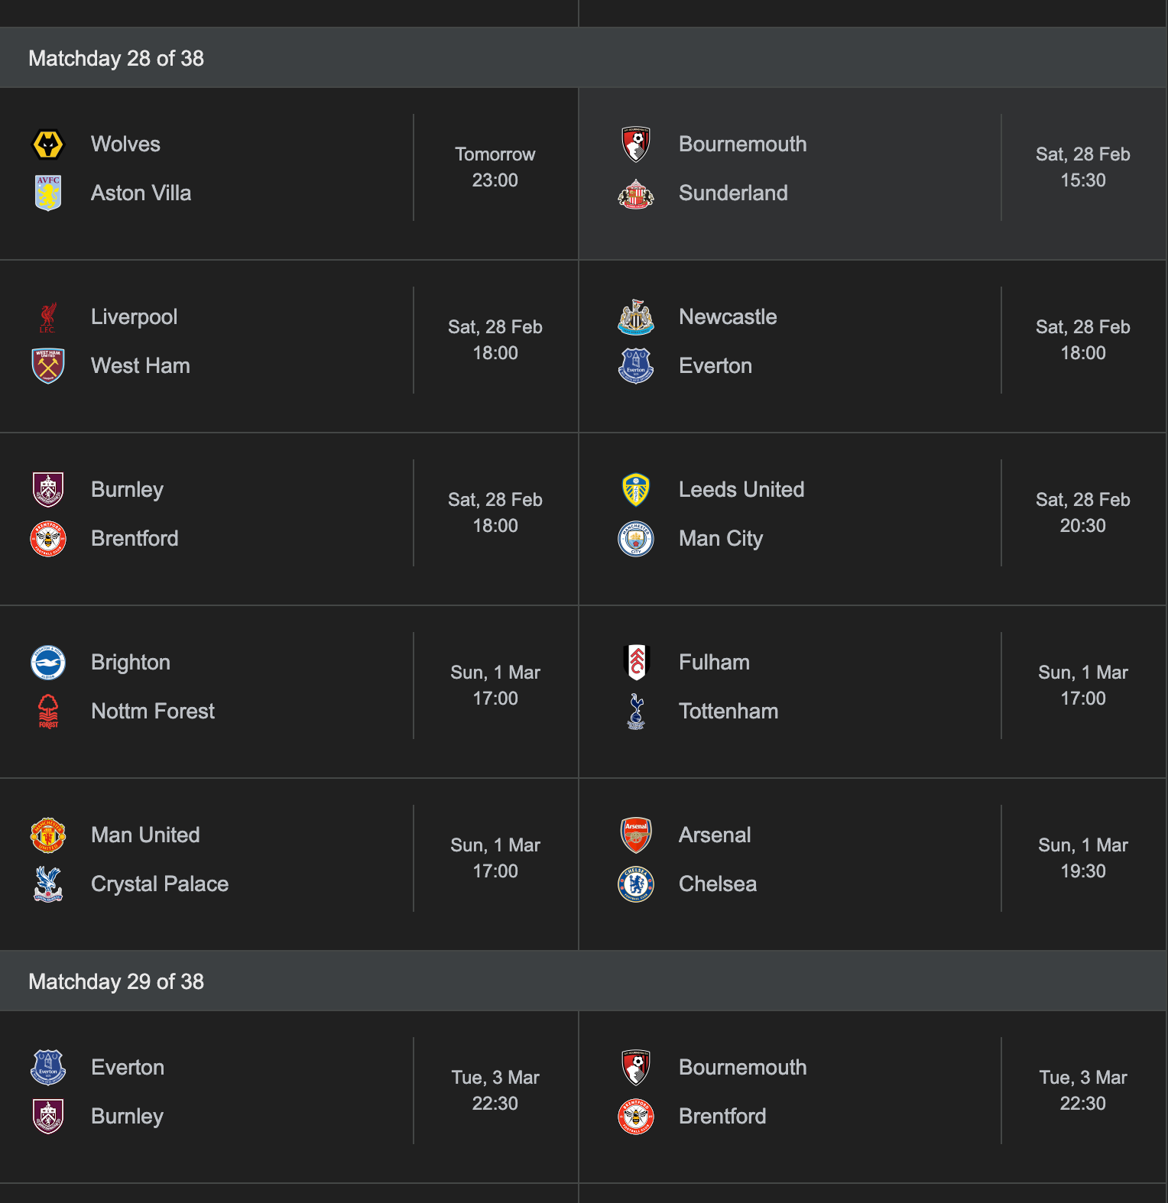This screenshot has width=1168, height=1203.
Task: Click the Arsenal cannon crest
Action: (x=636, y=835)
